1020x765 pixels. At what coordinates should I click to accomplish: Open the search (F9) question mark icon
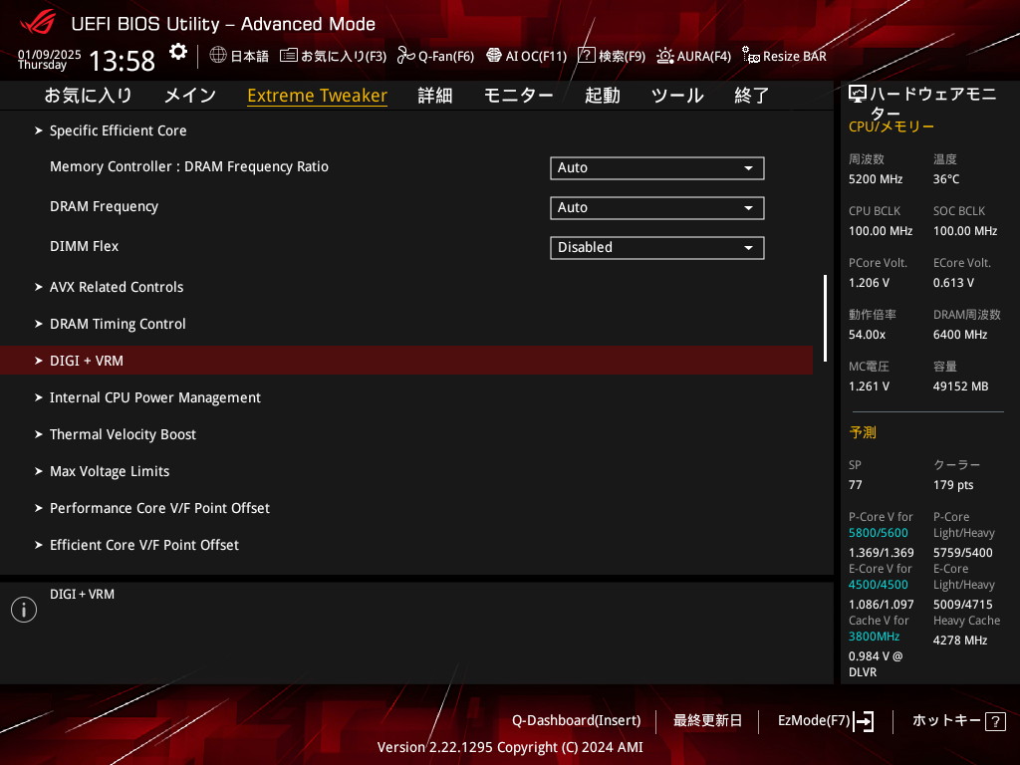pos(587,56)
